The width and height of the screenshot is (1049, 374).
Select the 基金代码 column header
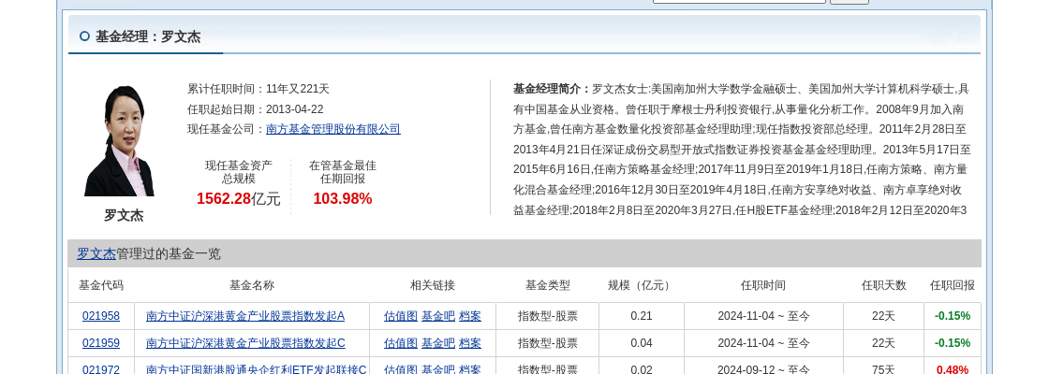101,285
